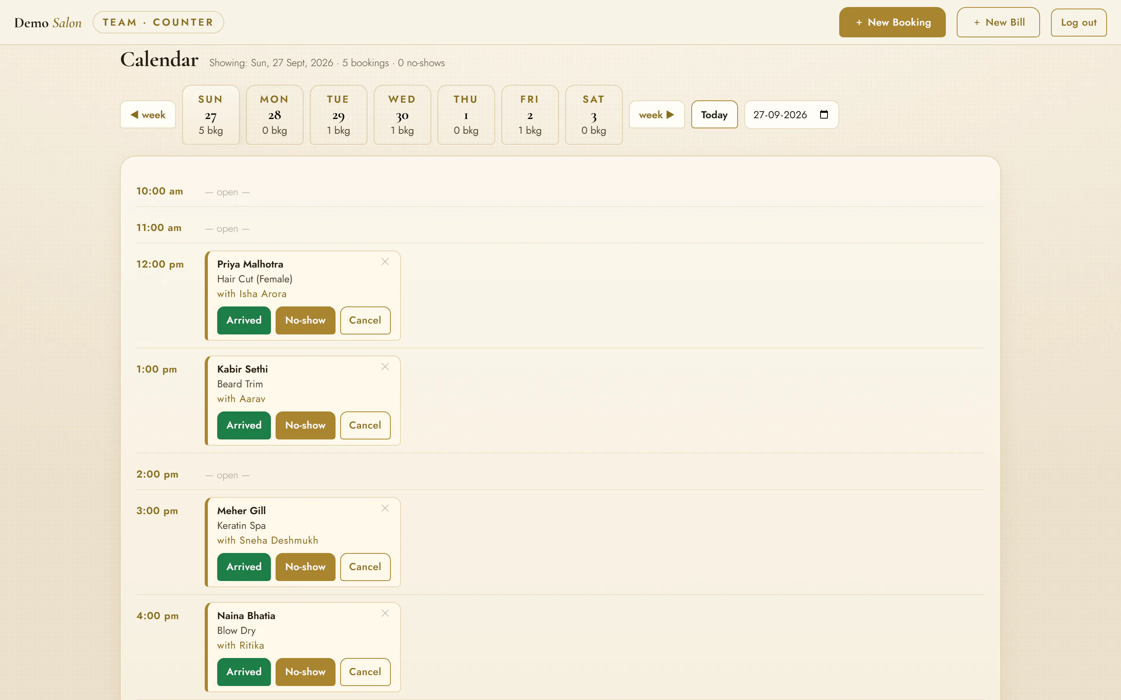Image resolution: width=1121 pixels, height=700 pixels.
Task: Select the MON 28 day tab
Action: (x=275, y=114)
